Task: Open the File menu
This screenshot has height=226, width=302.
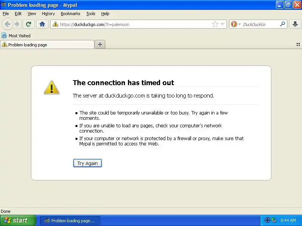Action: pos(6,14)
